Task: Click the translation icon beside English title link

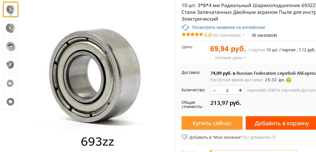Action: click(x=186, y=27)
